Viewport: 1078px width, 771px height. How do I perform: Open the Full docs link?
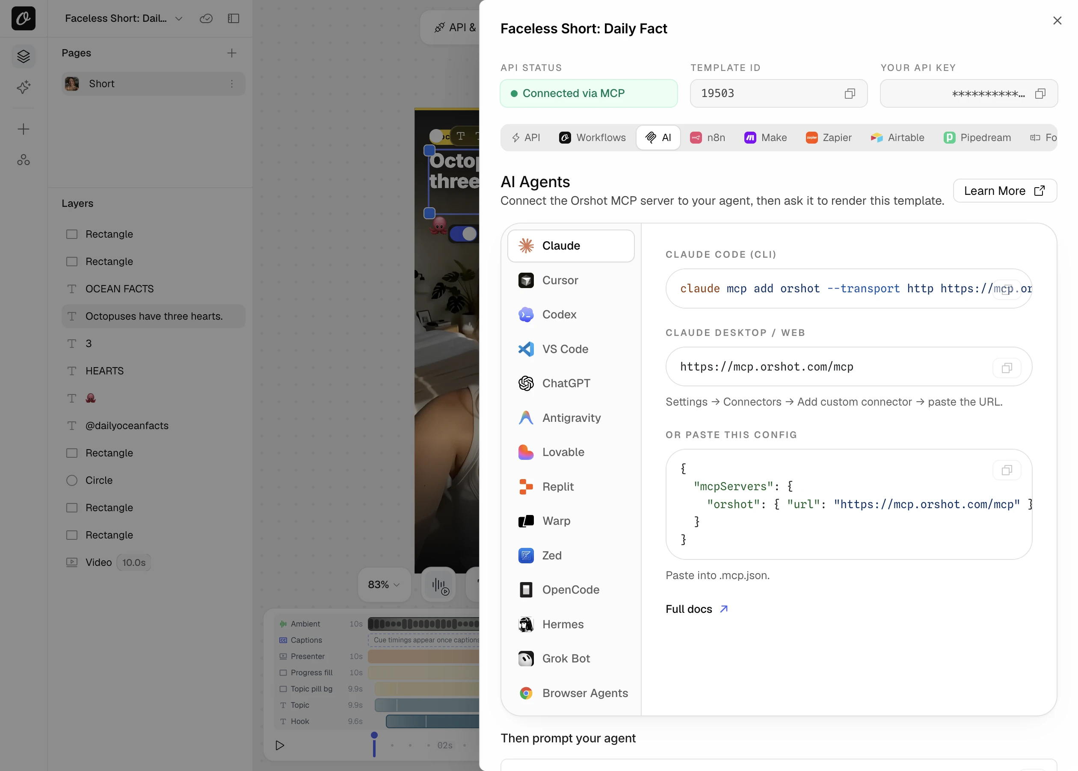tap(696, 609)
